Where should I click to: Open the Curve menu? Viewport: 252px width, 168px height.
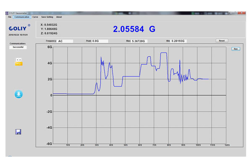(x=35, y=17)
